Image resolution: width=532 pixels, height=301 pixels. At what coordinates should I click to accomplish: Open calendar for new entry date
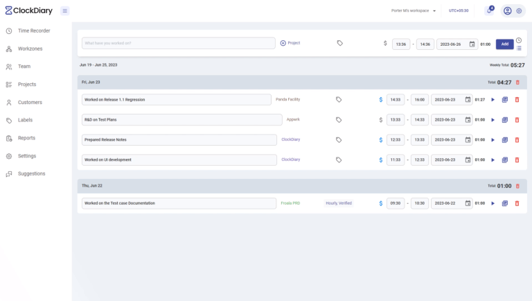click(x=472, y=44)
